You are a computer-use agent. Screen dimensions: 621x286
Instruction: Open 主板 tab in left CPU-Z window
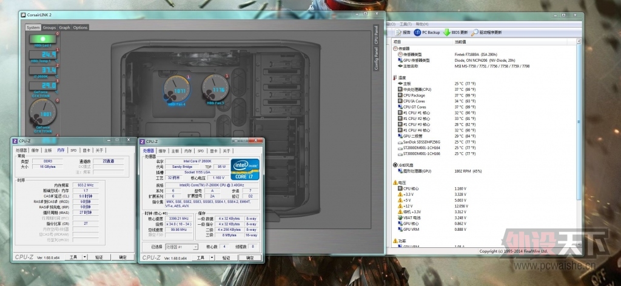click(x=48, y=150)
